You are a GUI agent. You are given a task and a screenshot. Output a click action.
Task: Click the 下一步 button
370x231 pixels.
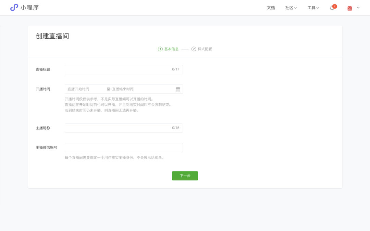point(185,176)
